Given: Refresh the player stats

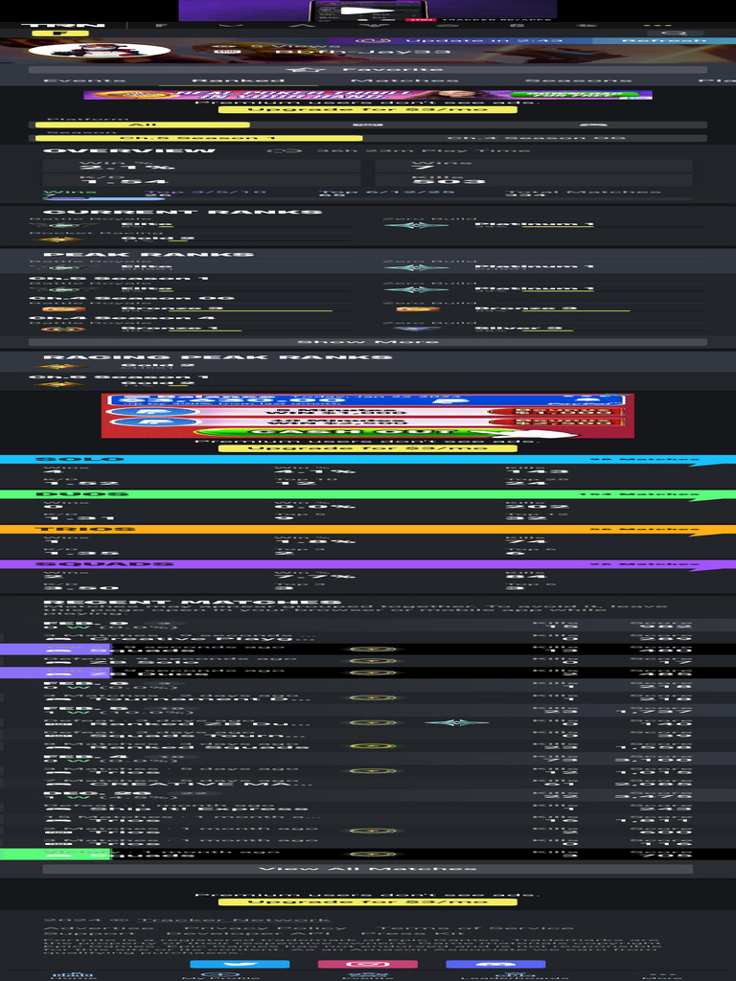Looking at the screenshot, I should 663,40.
